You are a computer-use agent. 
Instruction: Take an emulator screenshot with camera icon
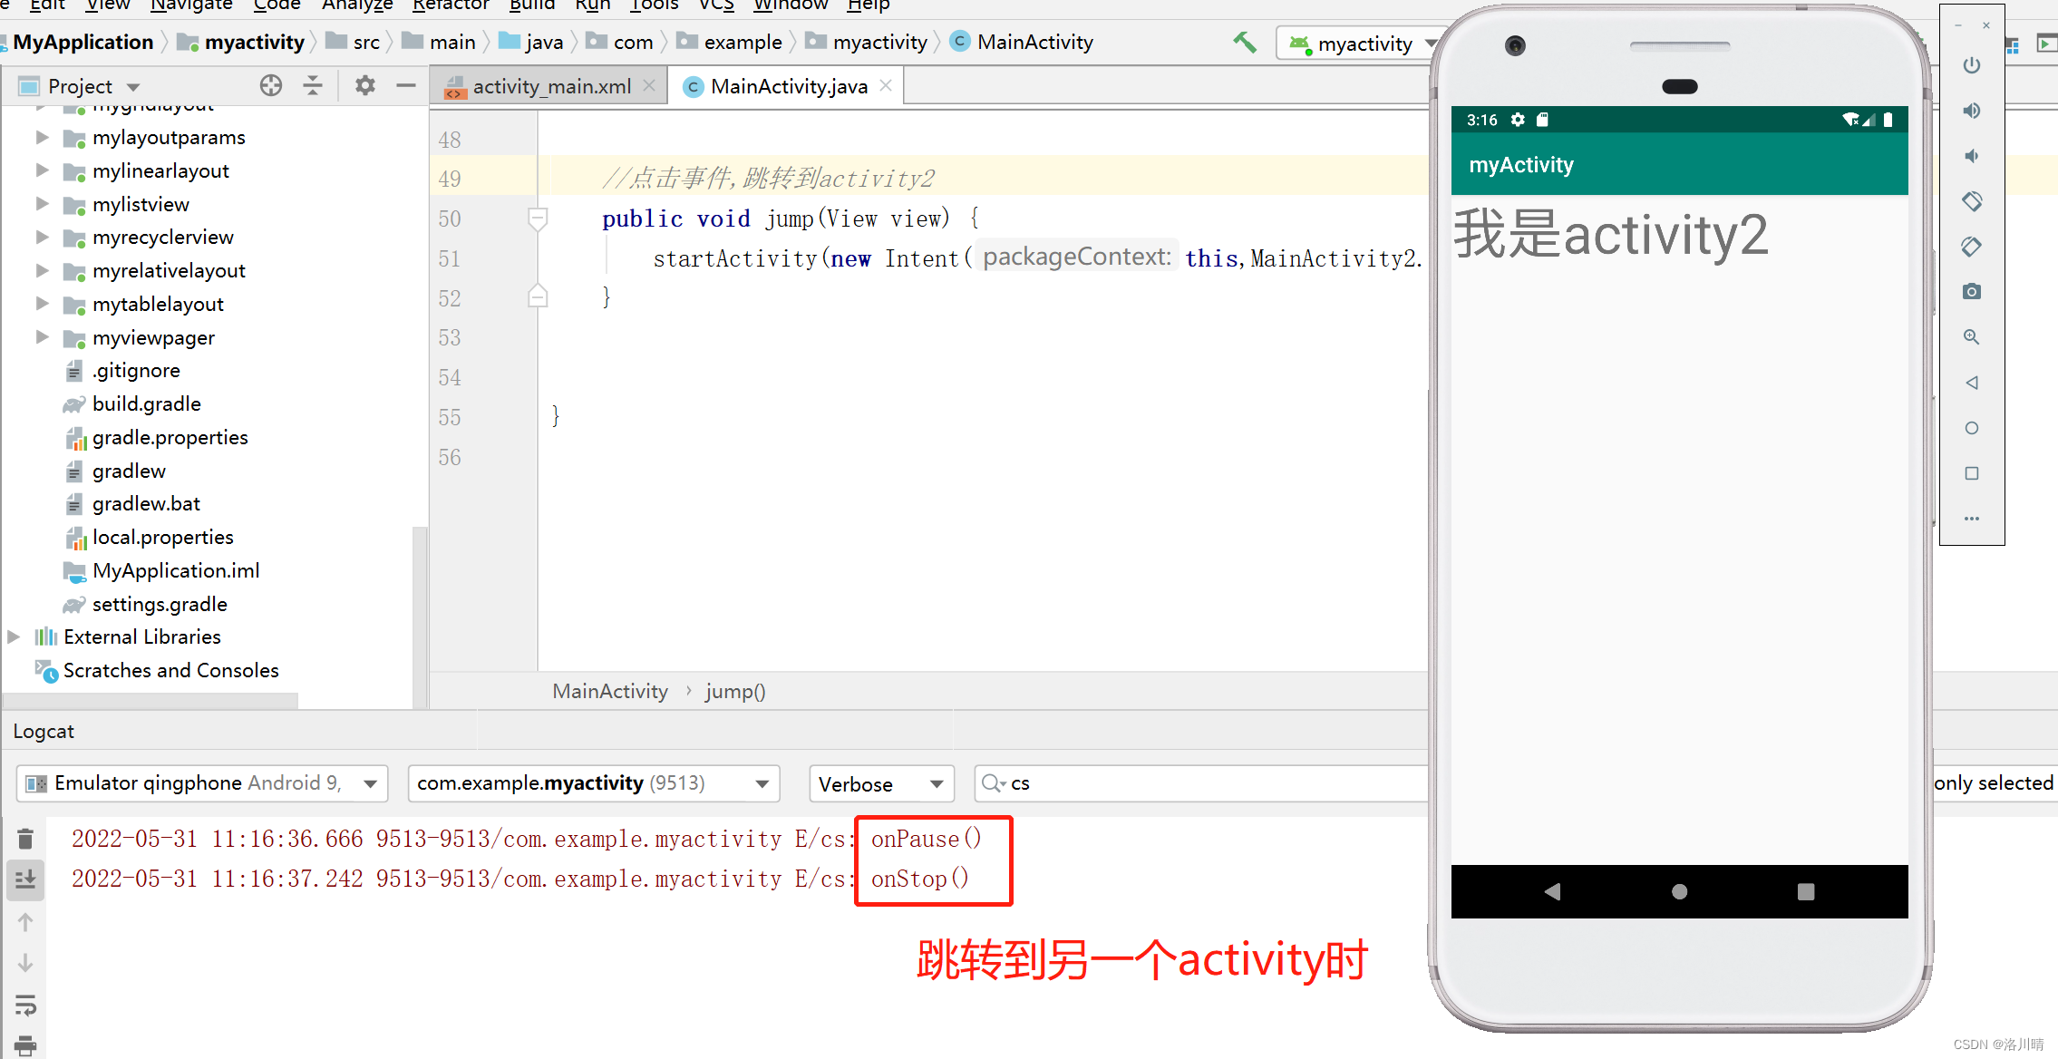(x=1973, y=291)
